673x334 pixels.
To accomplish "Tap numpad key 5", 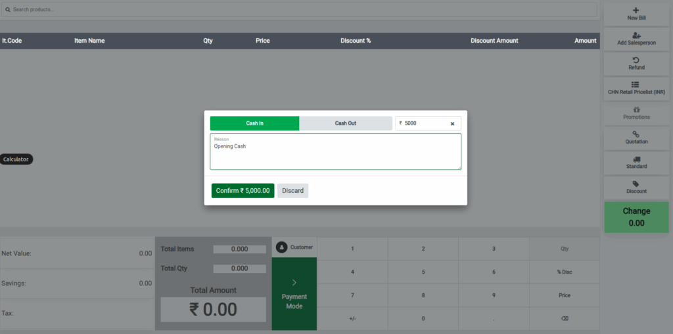I will [423, 272].
